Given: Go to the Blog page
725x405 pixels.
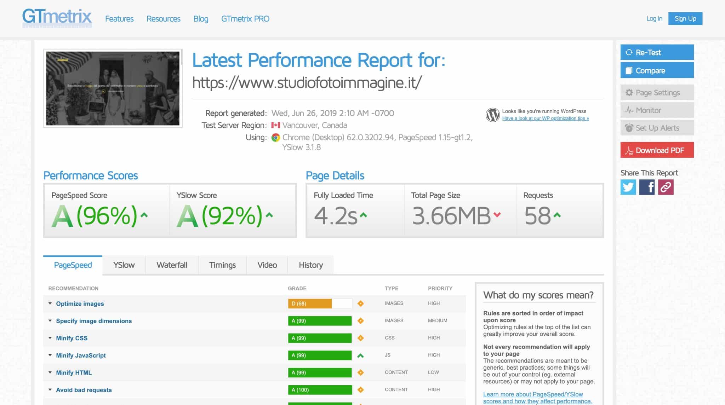Looking at the screenshot, I should click(x=201, y=19).
